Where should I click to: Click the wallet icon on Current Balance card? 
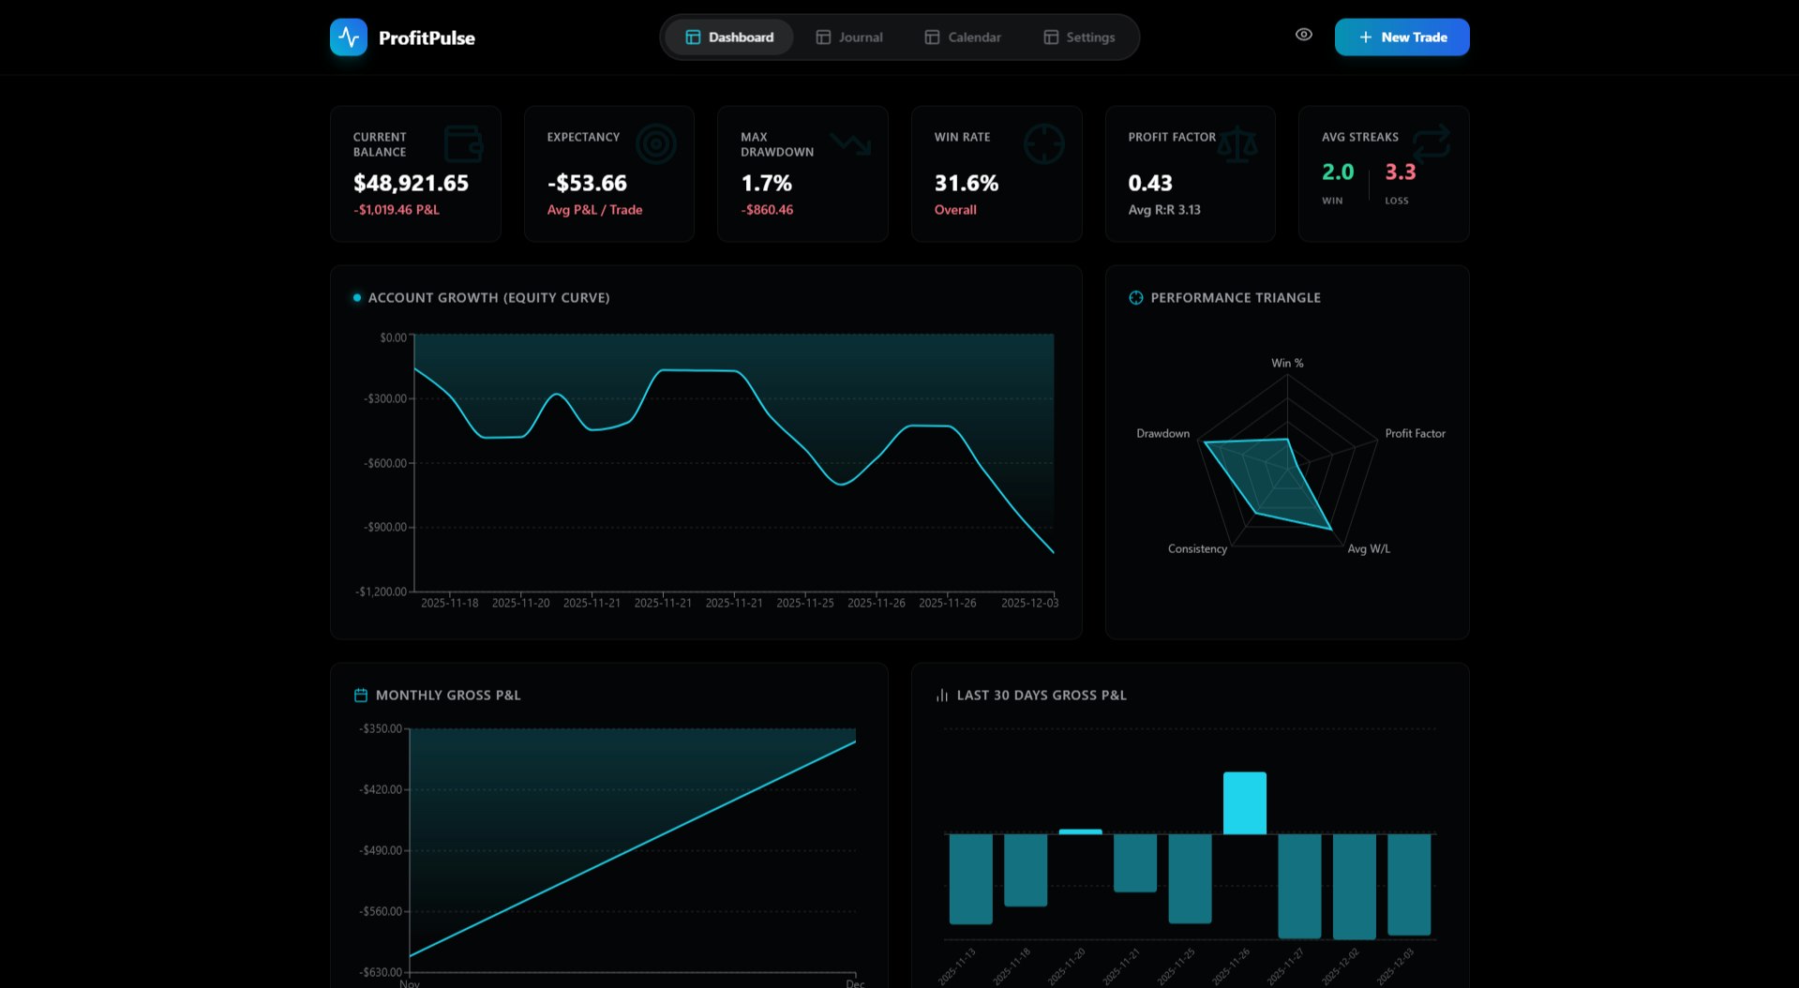point(464,143)
